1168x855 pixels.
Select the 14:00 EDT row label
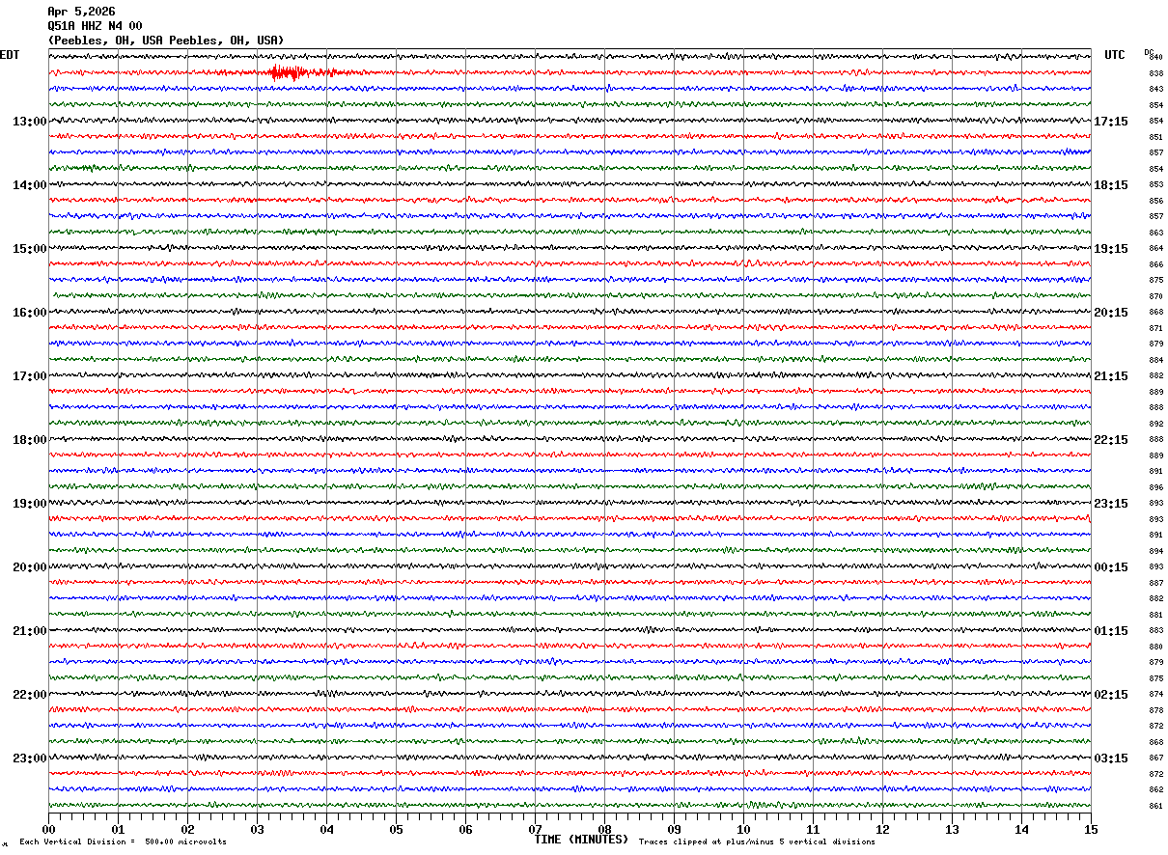click(29, 185)
